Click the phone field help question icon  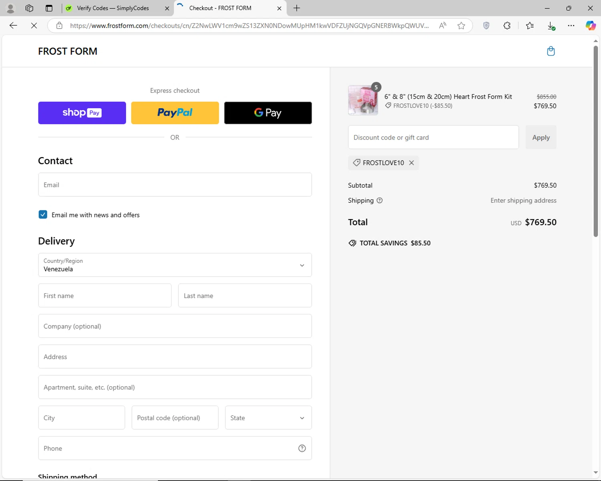click(302, 448)
